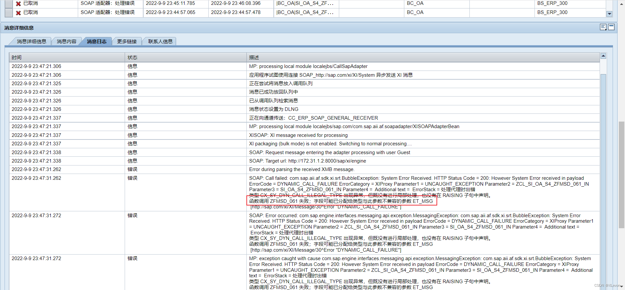
Task: Click timestamp of the 'SOAP: Target url' row
Action: point(36,161)
